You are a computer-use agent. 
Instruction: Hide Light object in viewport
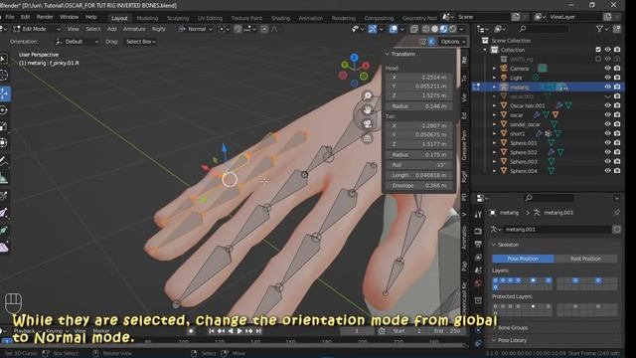[607, 78]
